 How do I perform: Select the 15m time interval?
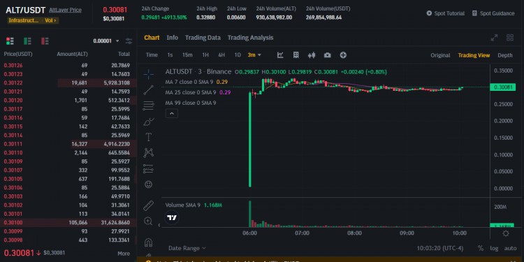187,55
